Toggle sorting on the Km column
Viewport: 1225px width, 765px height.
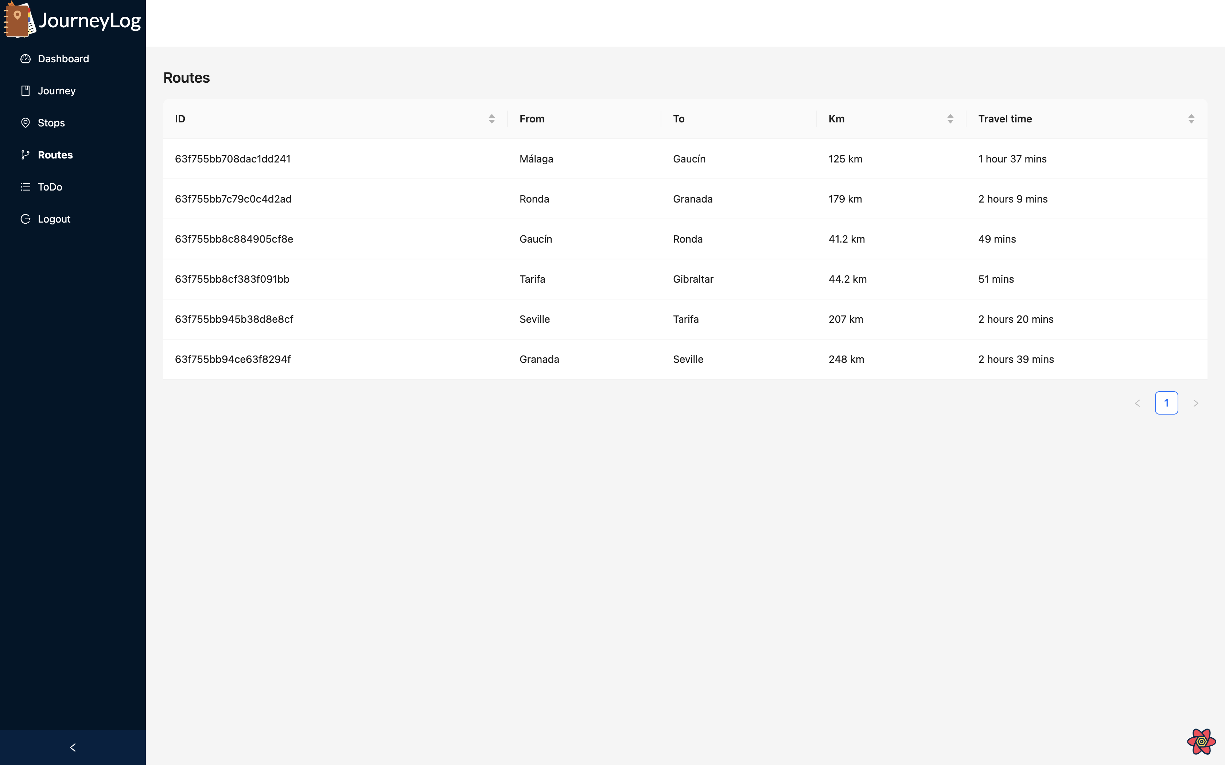[950, 119]
